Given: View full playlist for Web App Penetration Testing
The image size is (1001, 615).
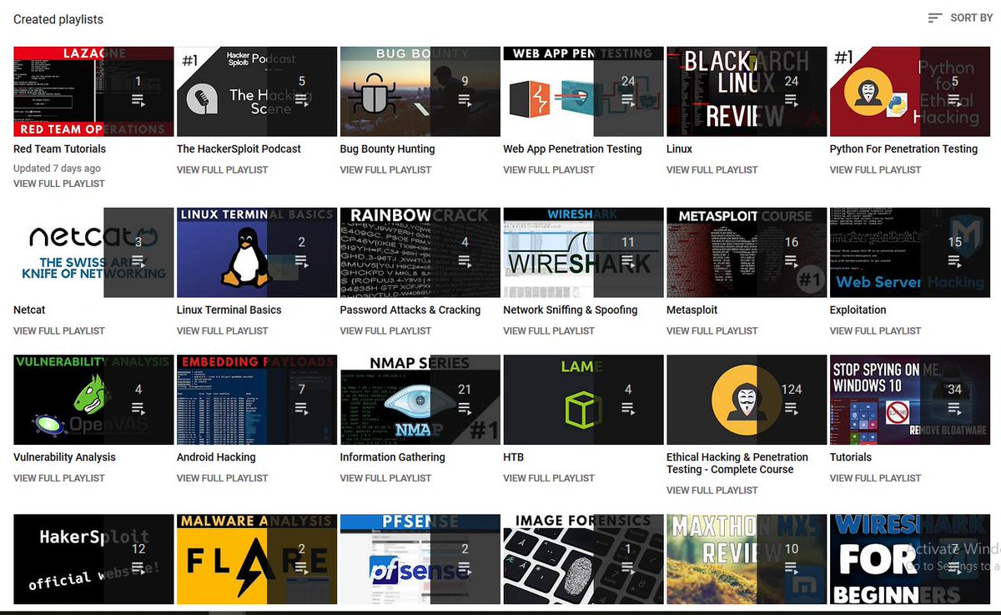Looking at the screenshot, I should [549, 169].
